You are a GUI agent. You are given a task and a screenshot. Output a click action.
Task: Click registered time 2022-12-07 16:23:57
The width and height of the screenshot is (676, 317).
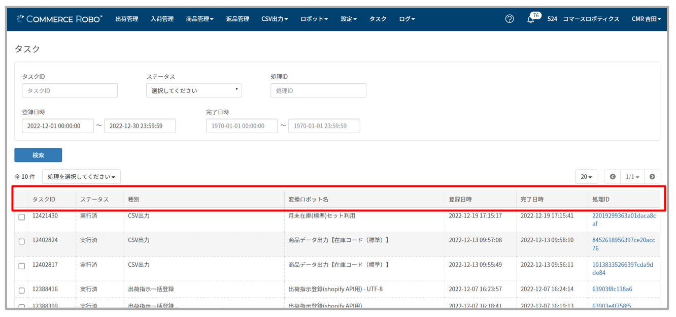tap(475, 289)
